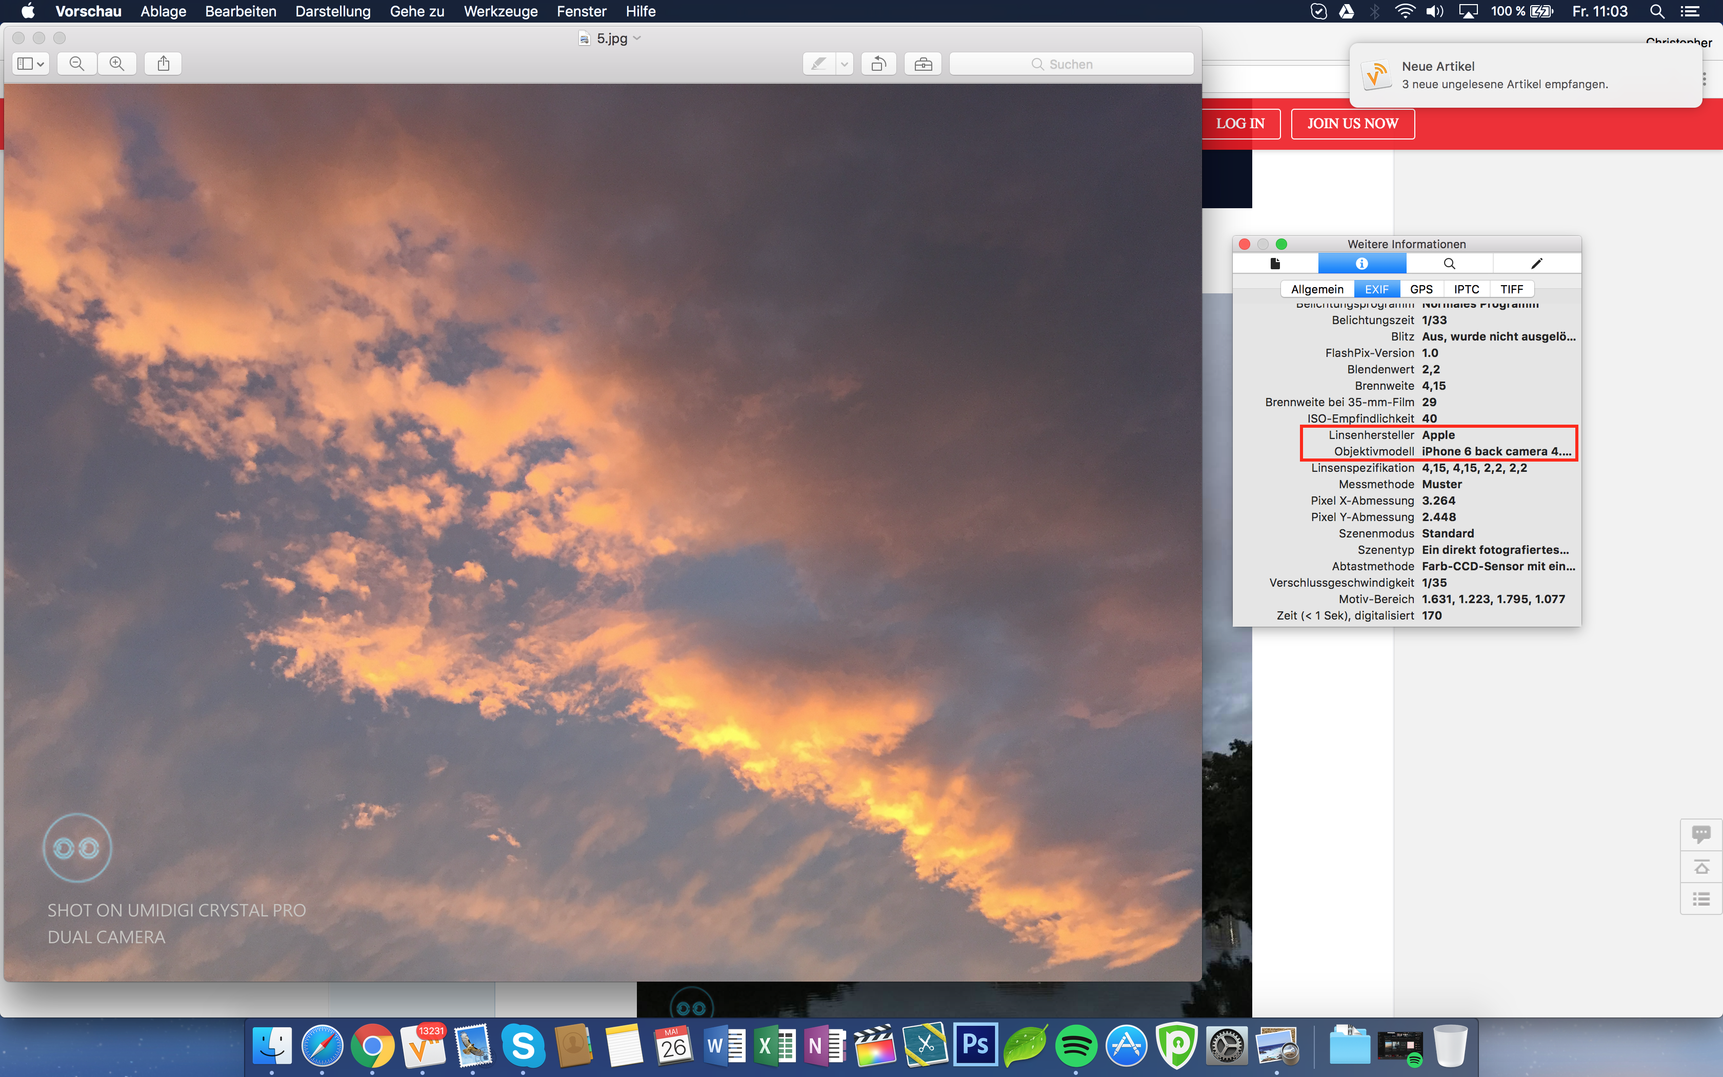Image resolution: width=1723 pixels, height=1077 pixels.
Task: Open the Werkzeuge menu
Action: coord(500,11)
